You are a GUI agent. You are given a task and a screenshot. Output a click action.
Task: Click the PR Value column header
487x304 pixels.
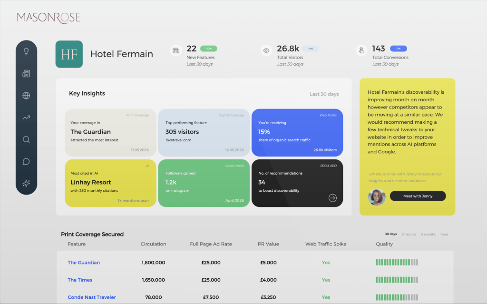(x=268, y=244)
